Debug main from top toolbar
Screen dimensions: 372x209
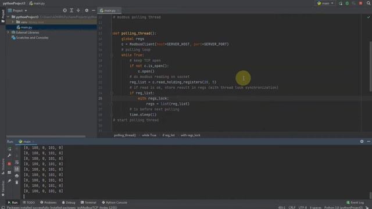pos(348,3)
